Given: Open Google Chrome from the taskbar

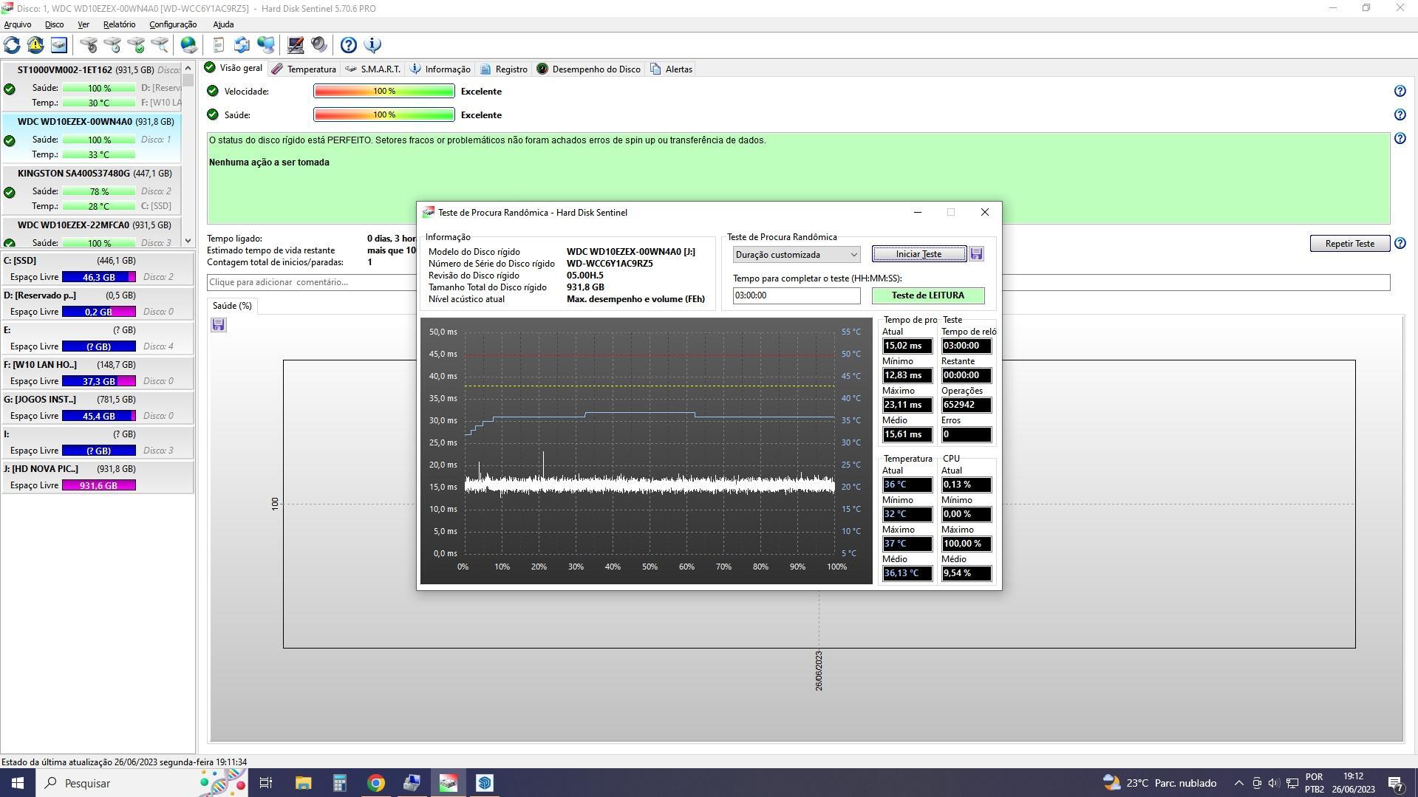Looking at the screenshot, I should [x=375, y=783].
